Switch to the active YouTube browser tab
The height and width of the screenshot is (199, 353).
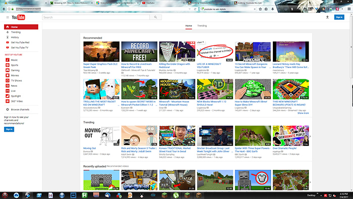coord(163,3)
